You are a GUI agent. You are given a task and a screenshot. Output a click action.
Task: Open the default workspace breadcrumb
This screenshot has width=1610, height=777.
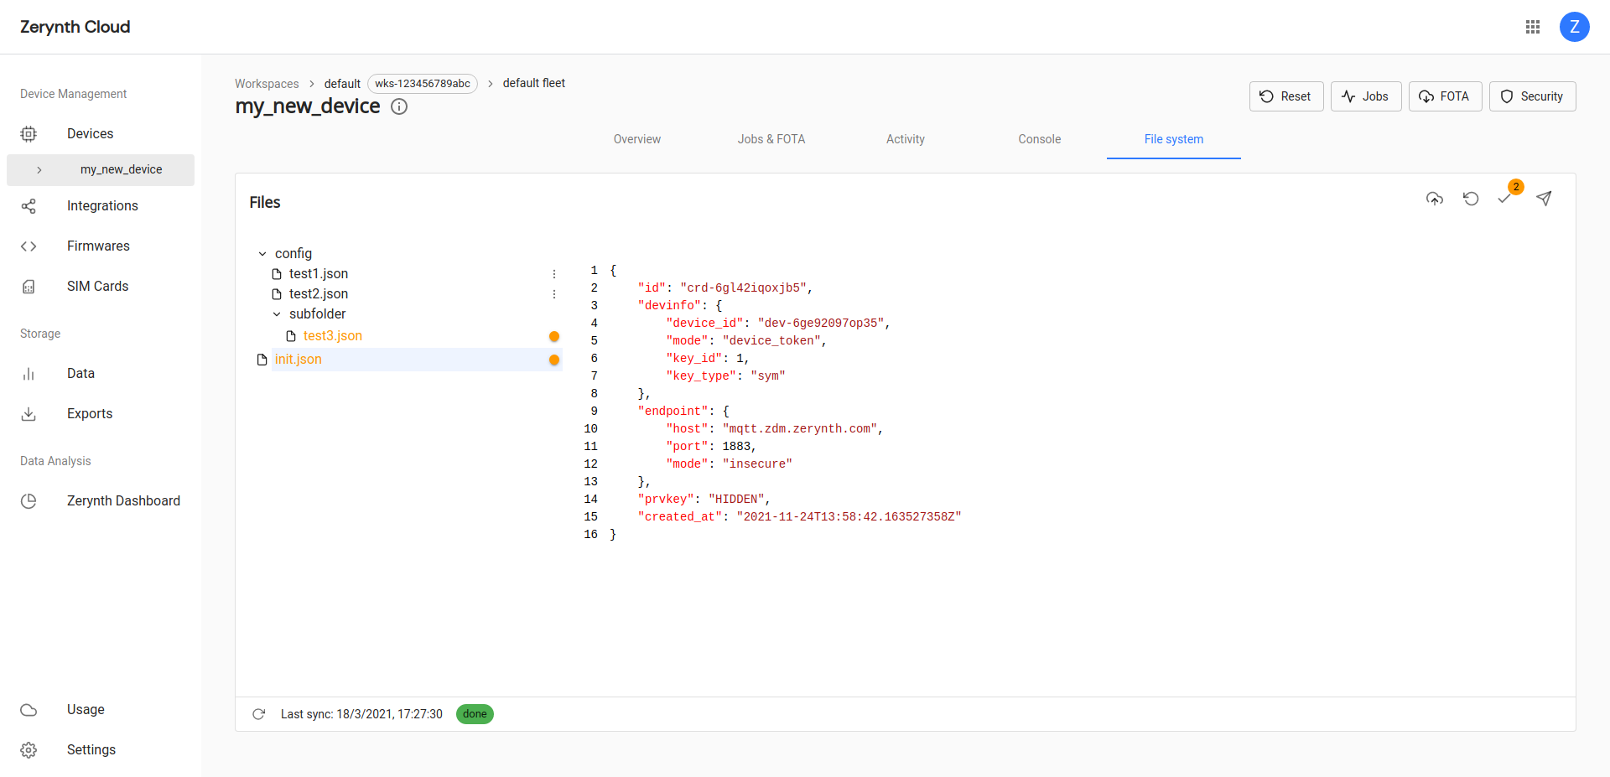click(342, 84)
